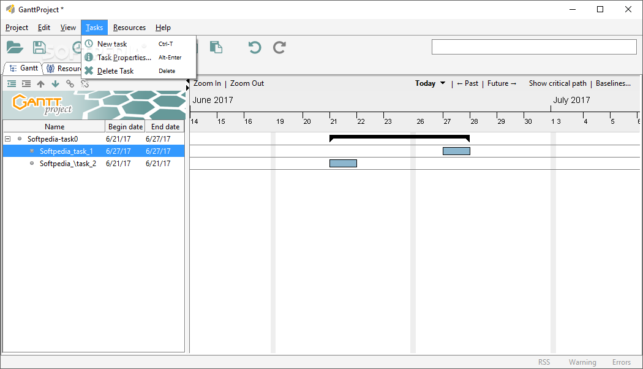Choose Task Properties menu entry
Screen dimensions: 643x369
(138, 57)
